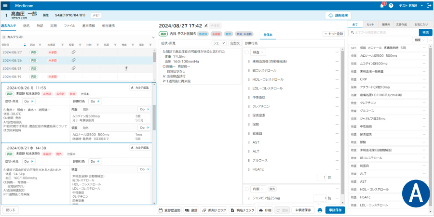Switch to the 病名 tab
434x217 pixels.
point(27,26)
